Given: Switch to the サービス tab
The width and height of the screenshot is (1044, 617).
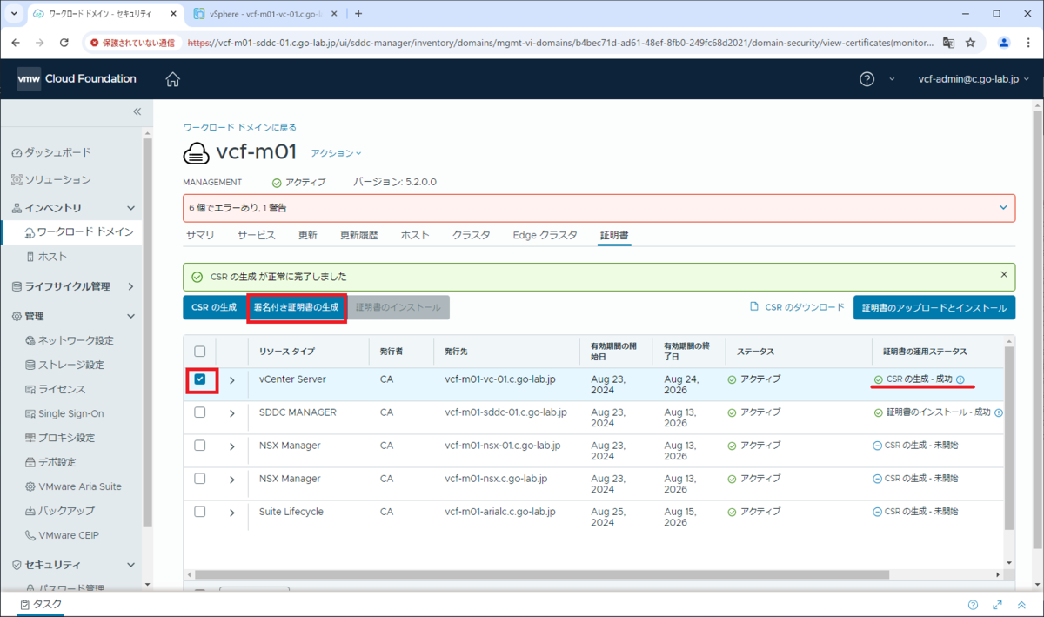Looking at the screenshot, I should coord(257,235).
